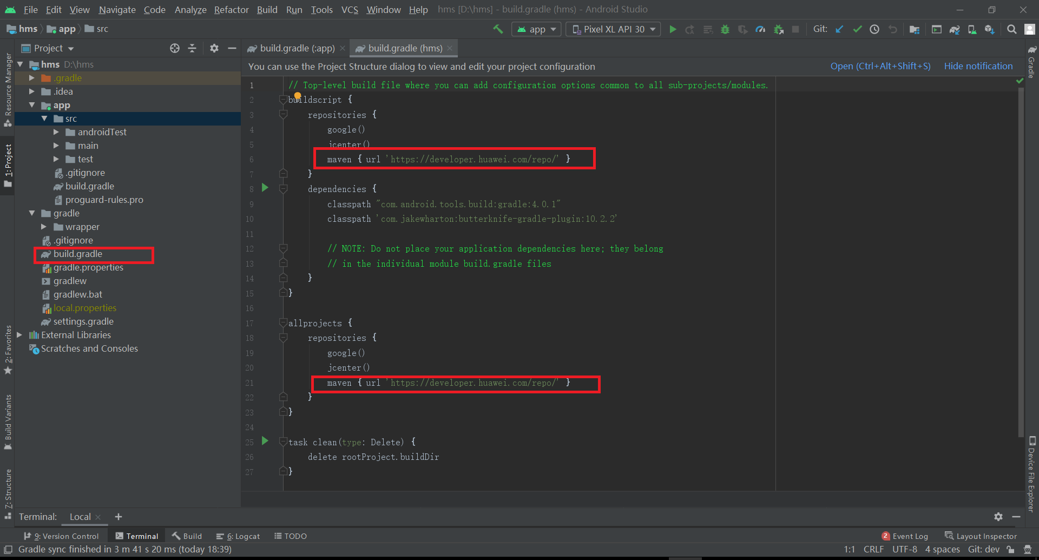The image size is (1039, 560).
Task: Open AVD Manager device icon
Action: [x=972, y=29]
